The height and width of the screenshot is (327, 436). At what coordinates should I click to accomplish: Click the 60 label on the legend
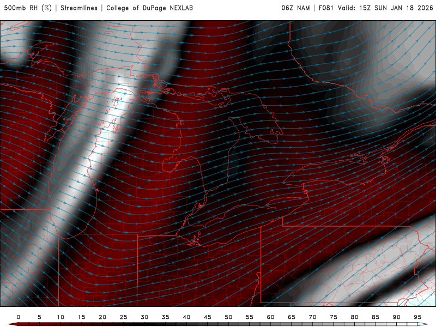click(x=270, y=317)
